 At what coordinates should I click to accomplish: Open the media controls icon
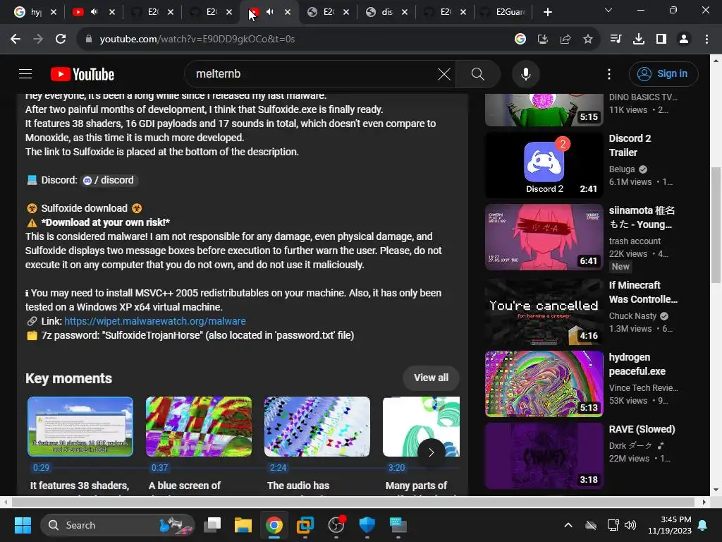(616, 40)
